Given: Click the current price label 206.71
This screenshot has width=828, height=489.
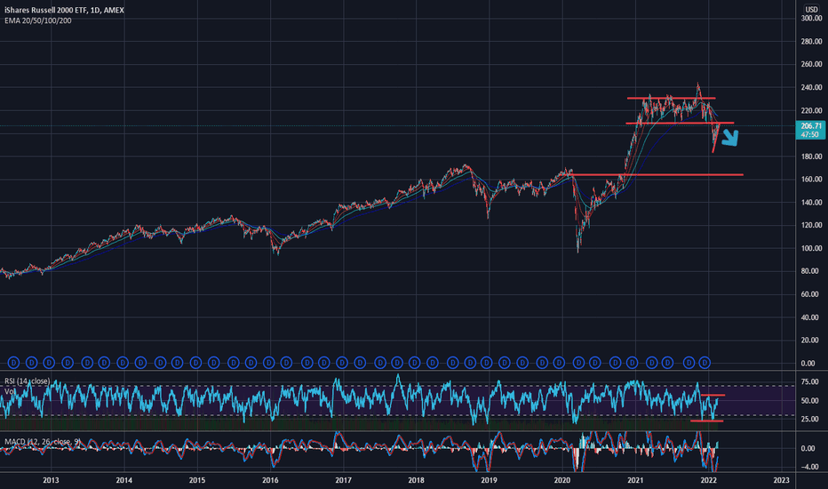Looking at the screenshot, I should click(810, 126).
